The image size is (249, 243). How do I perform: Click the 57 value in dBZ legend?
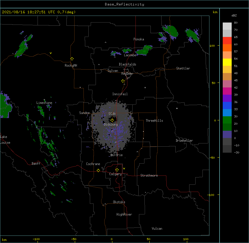(x=236, y=51)
